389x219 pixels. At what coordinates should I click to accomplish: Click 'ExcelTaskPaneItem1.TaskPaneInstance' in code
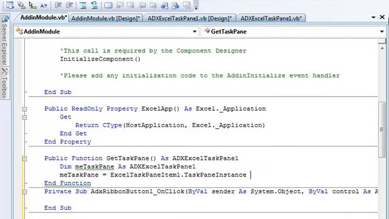point(178,175)
